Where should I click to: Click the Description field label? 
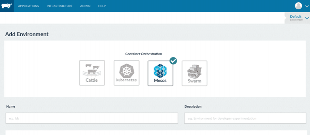[193, 106]
